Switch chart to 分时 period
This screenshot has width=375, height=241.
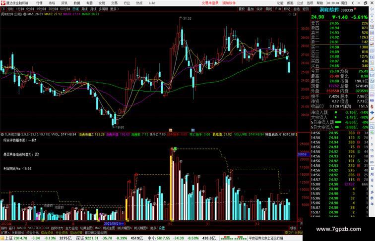tap(10, 9)
